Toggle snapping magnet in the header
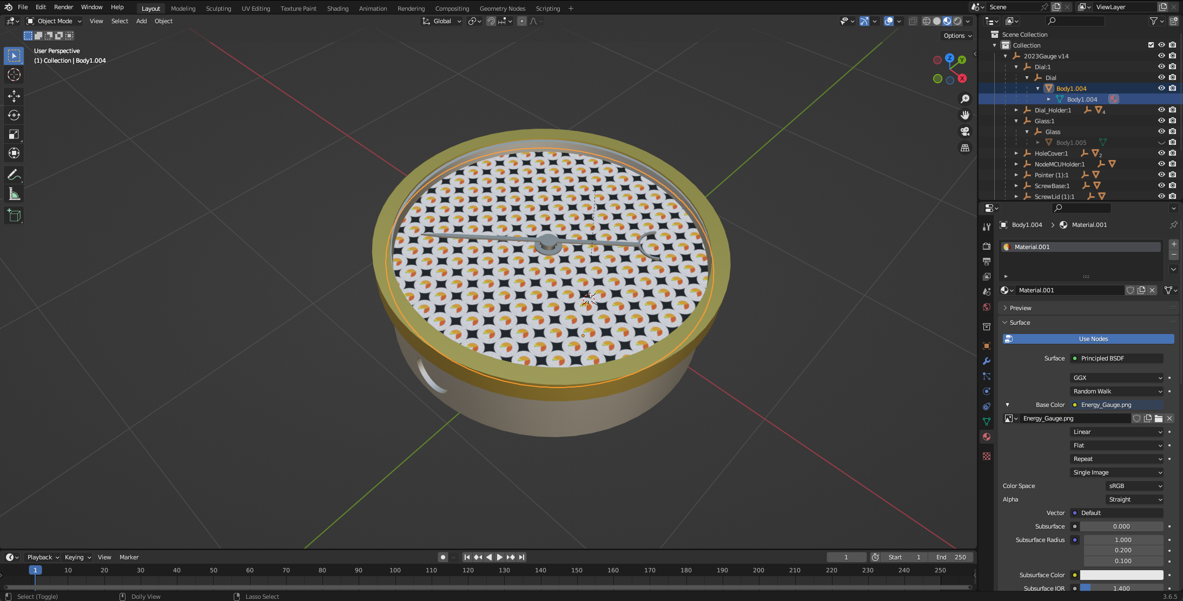 491,21
